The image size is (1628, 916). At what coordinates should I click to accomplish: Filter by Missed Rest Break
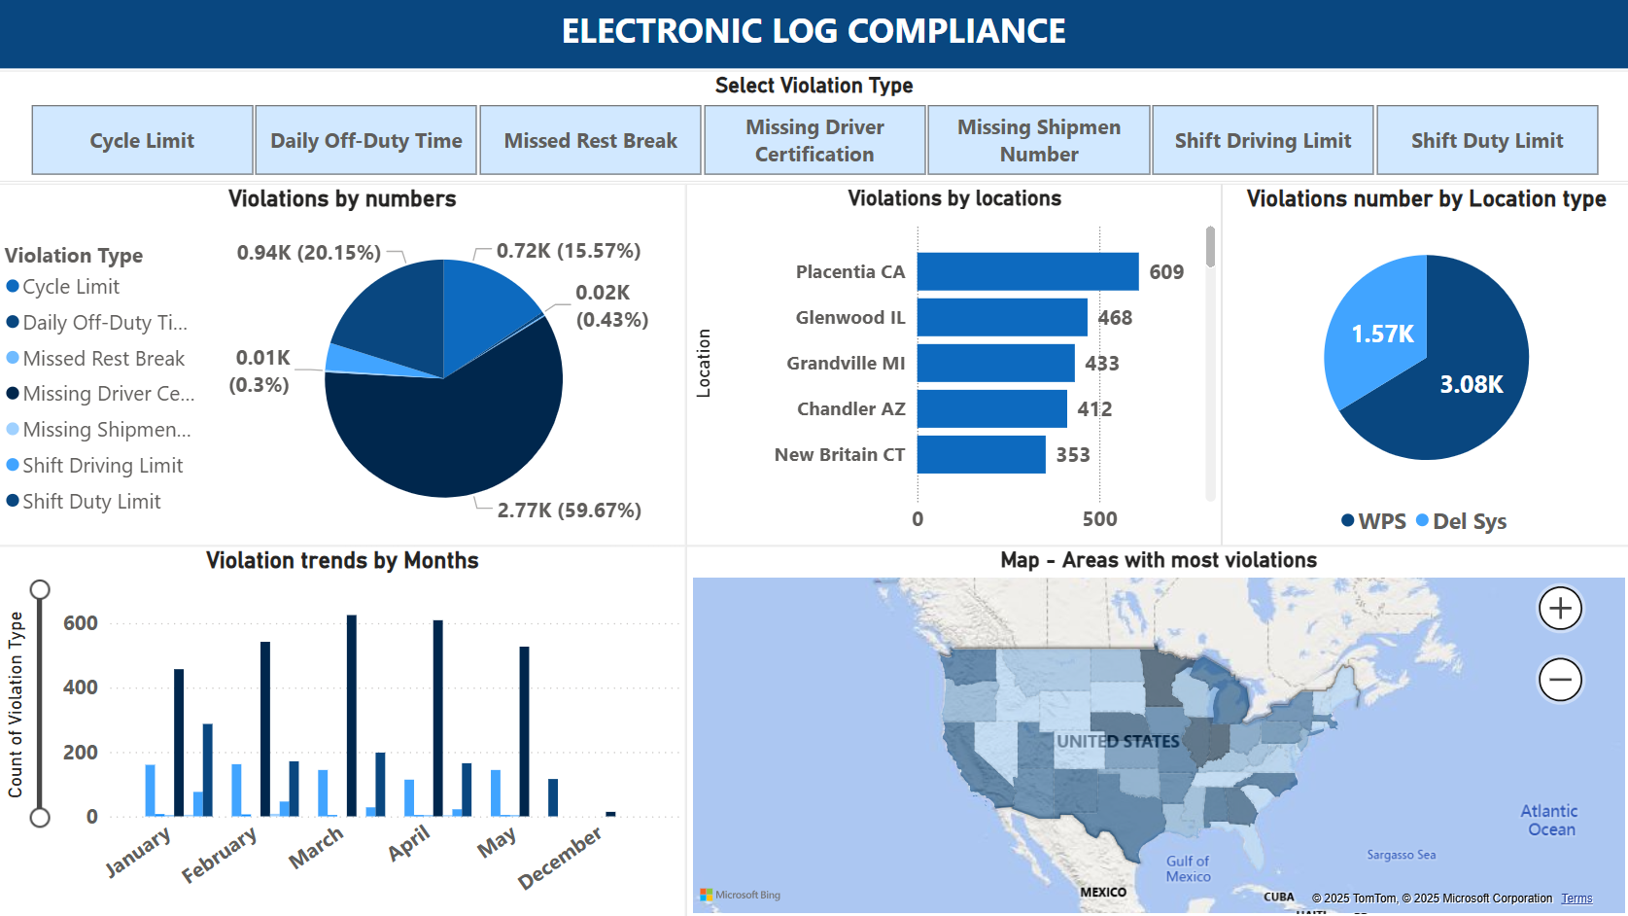pyautogui.click(x=590, y=141)
